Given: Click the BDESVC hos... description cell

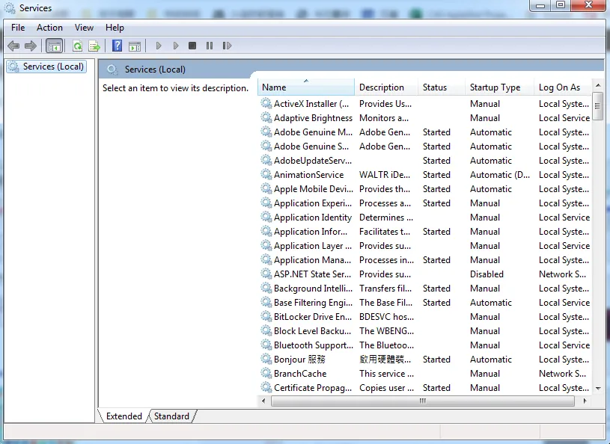Looking at the screenshot, I should click(386, 317).
